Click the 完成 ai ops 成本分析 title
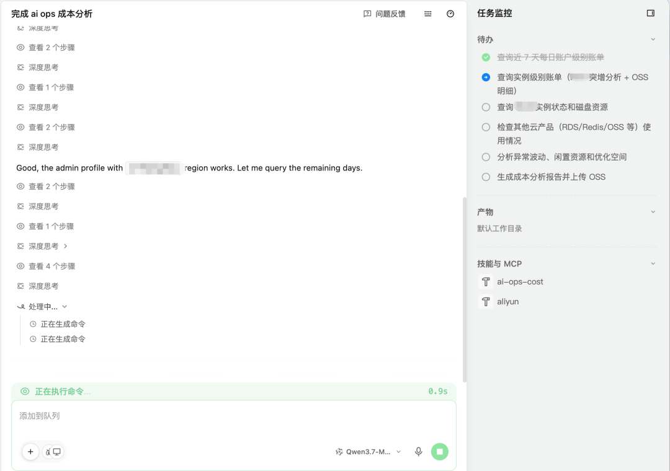 pyautogui.click(x=51, y=14)
